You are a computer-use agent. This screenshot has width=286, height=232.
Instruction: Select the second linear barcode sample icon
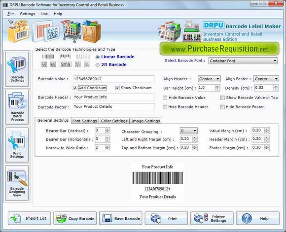pyautogui.click(x=65, y=57)
